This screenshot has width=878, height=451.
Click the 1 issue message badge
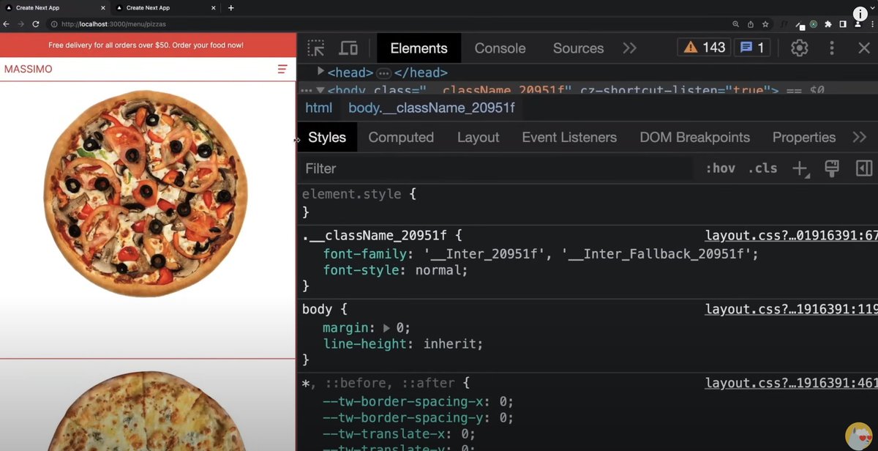751,48
